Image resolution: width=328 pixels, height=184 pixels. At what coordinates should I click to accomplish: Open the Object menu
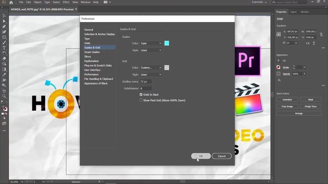click(x=37, y=2)
